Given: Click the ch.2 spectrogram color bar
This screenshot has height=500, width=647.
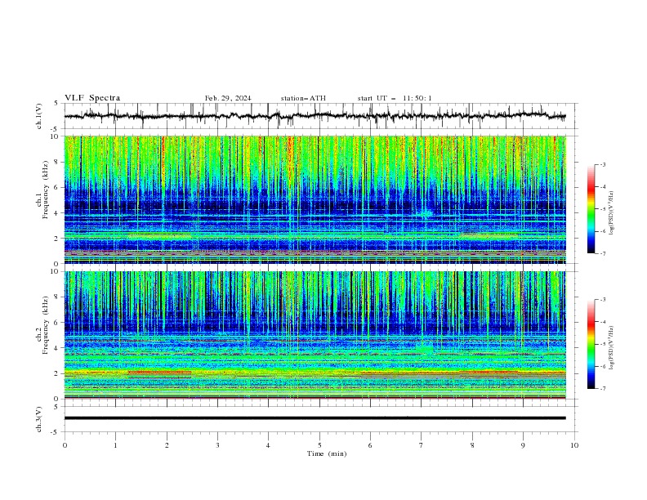Looking at the screenshot, I should pyautogui.click(x=591, y=344).
